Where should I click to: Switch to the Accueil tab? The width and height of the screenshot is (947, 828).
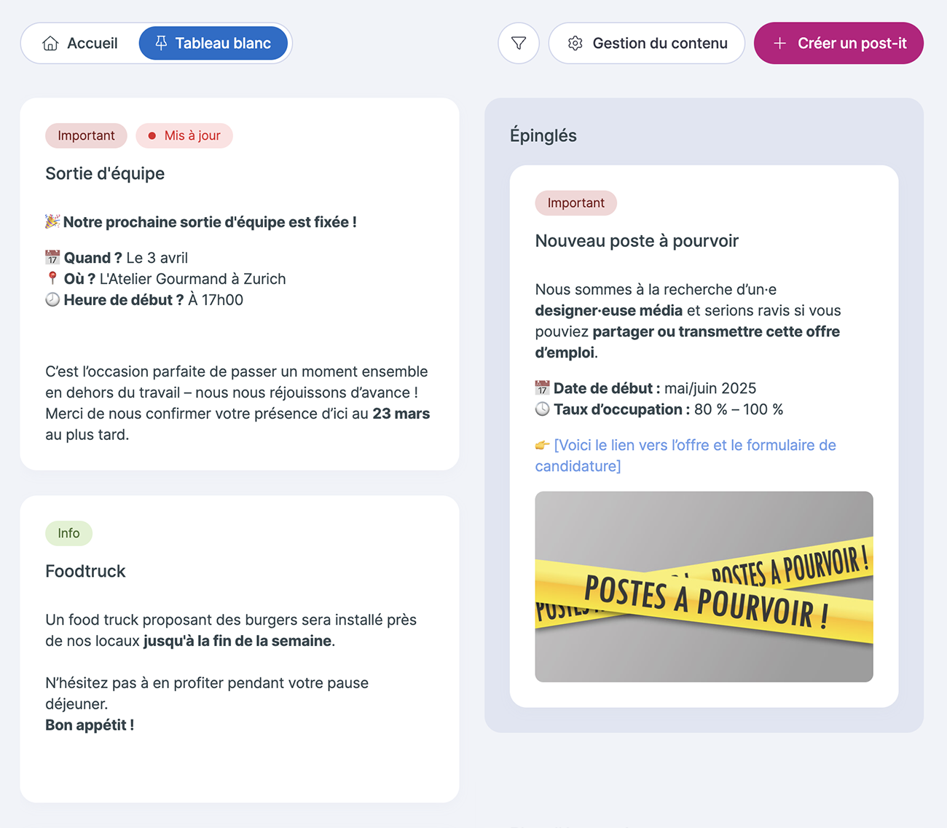(80, 44)
